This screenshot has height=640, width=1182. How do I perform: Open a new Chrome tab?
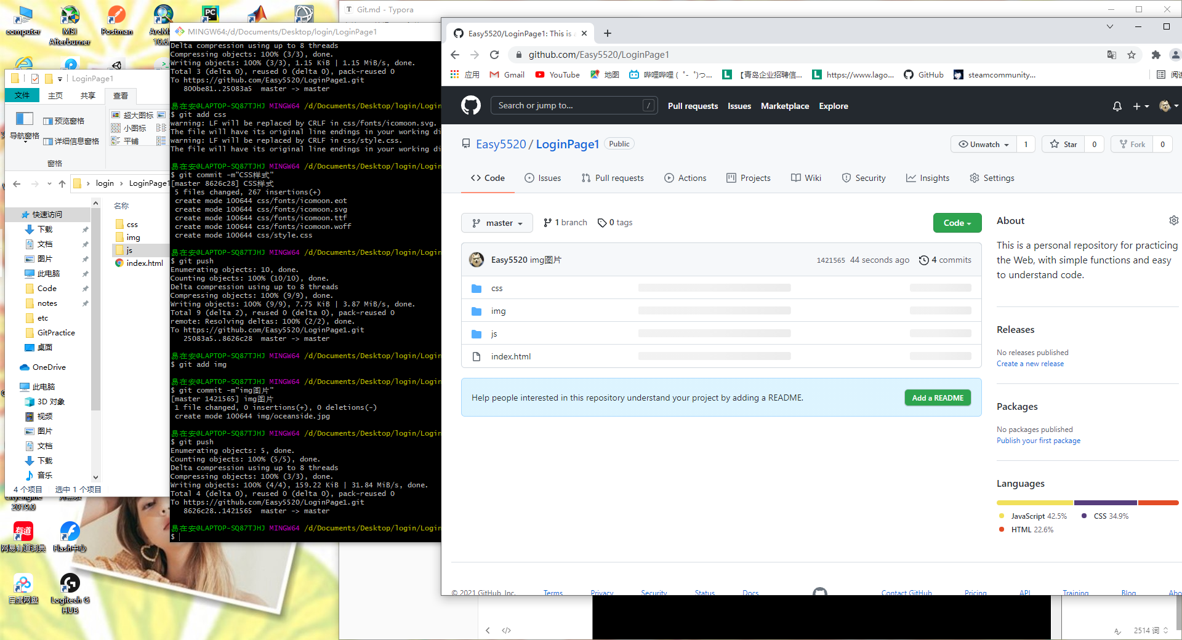click(608, 33)
